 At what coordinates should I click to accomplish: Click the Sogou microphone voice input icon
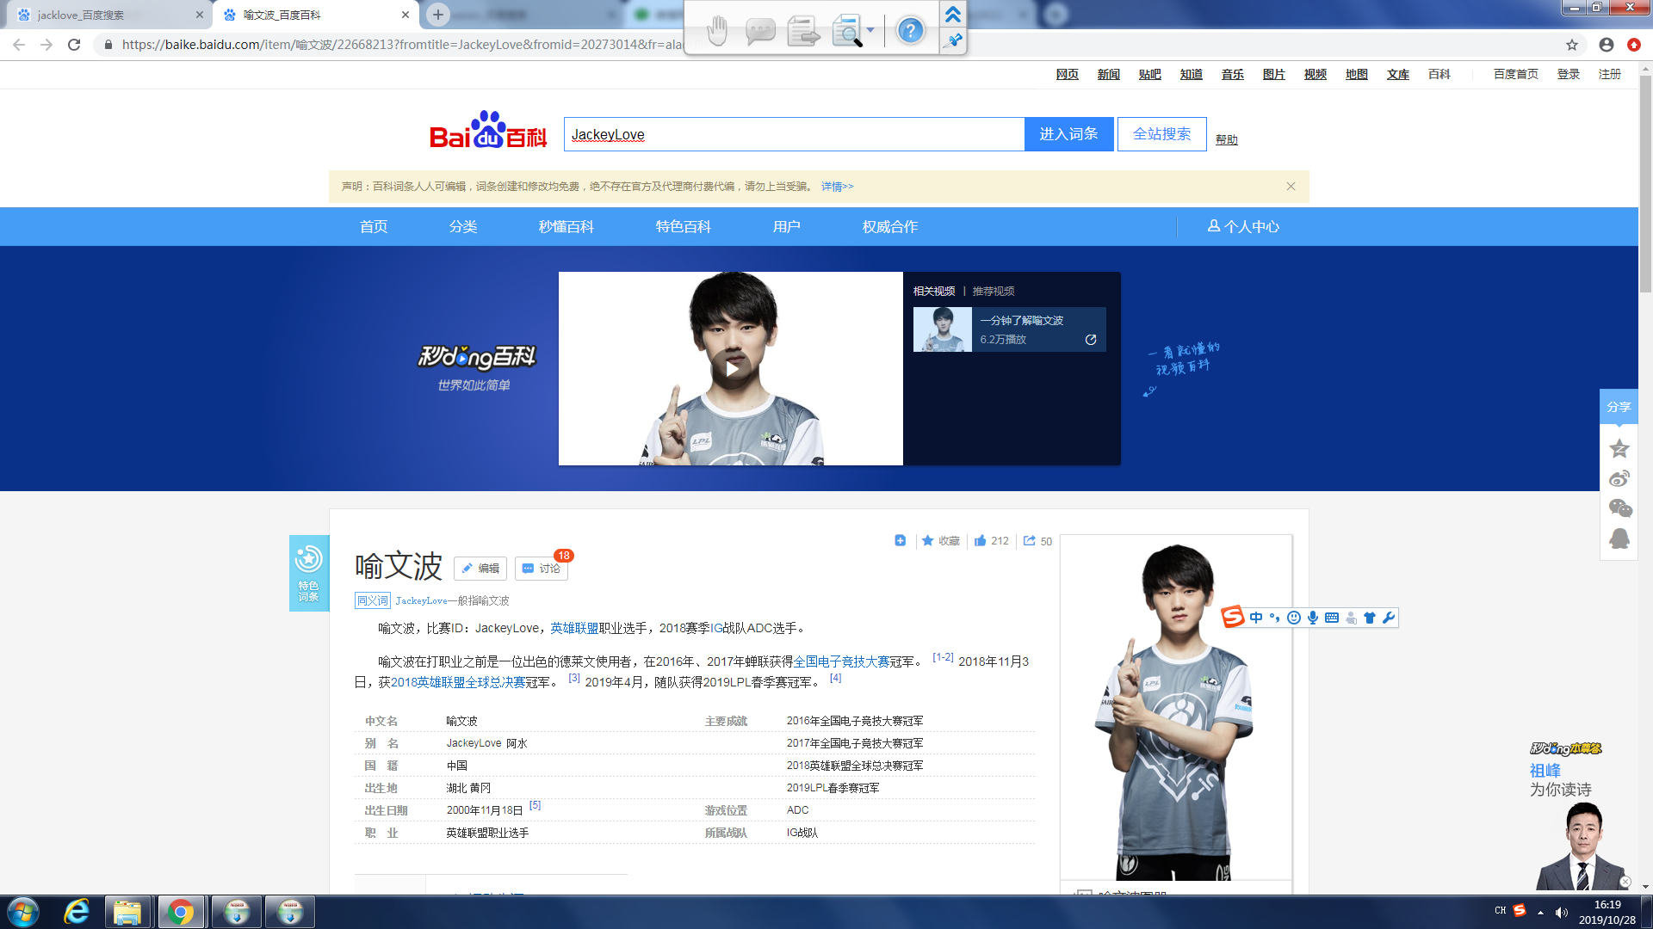click(1313, 618)
